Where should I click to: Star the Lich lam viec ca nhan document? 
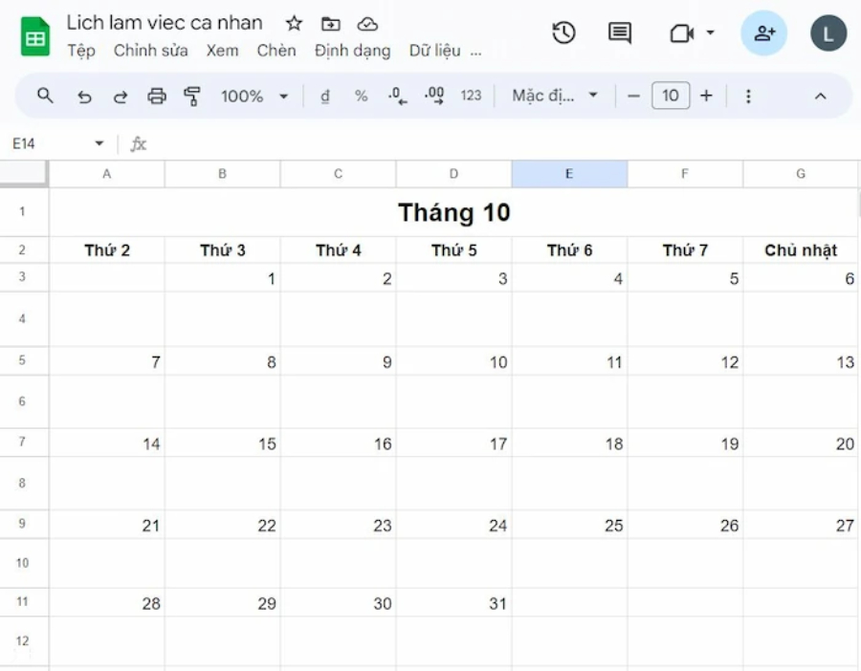[x=295, y=24]
